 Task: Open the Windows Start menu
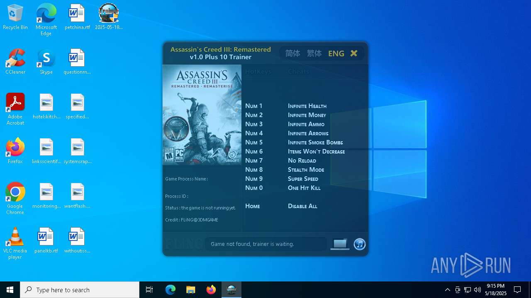[10, 290]
